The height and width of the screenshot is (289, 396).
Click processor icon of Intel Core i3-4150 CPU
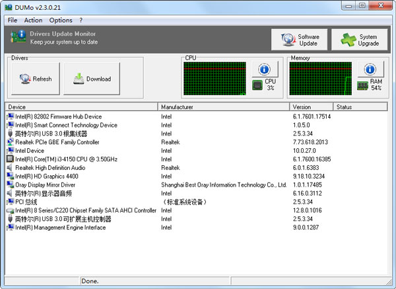point(10,159)
